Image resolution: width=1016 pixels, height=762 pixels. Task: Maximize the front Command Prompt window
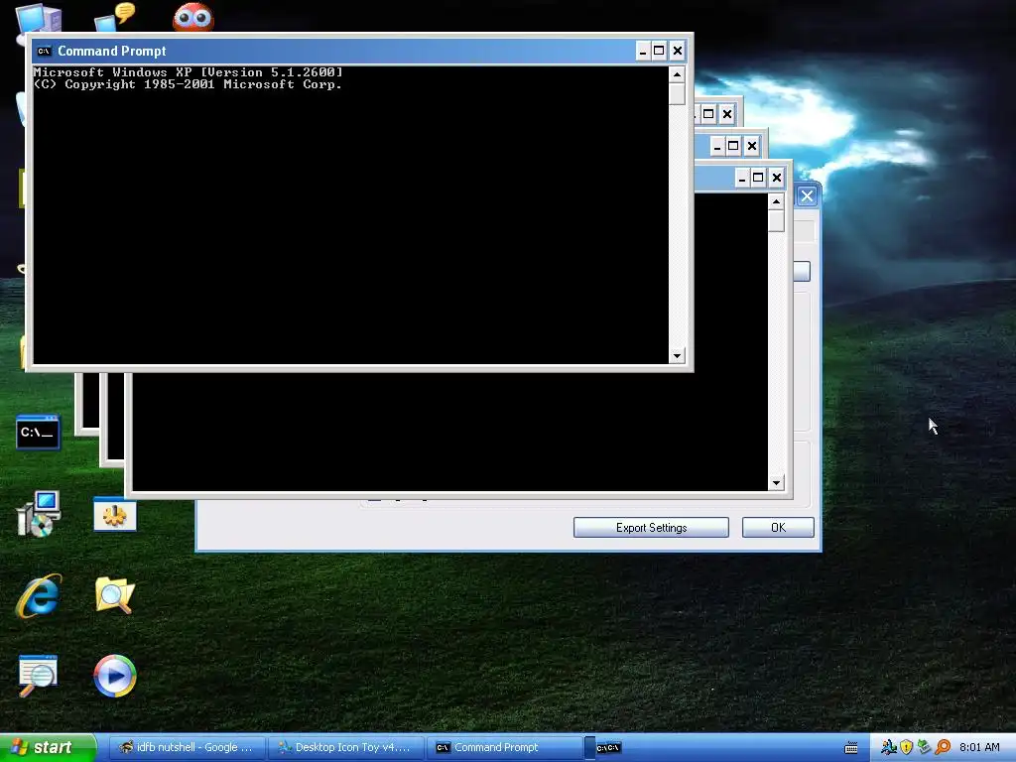point(660,52)
